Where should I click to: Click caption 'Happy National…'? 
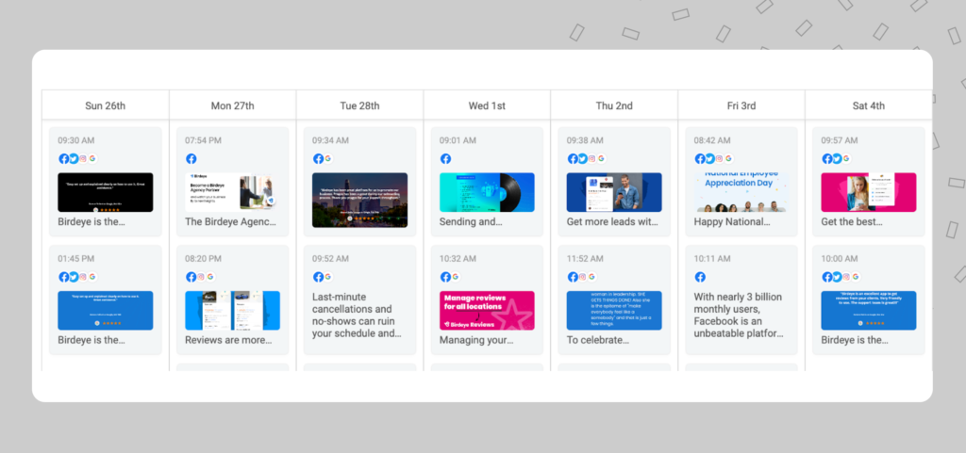pyautogui.click(x=732, y=222)
